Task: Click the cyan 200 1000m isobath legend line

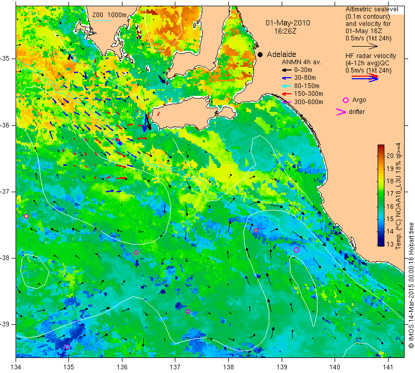Action: pyautogui.click(x=102, y=20)
